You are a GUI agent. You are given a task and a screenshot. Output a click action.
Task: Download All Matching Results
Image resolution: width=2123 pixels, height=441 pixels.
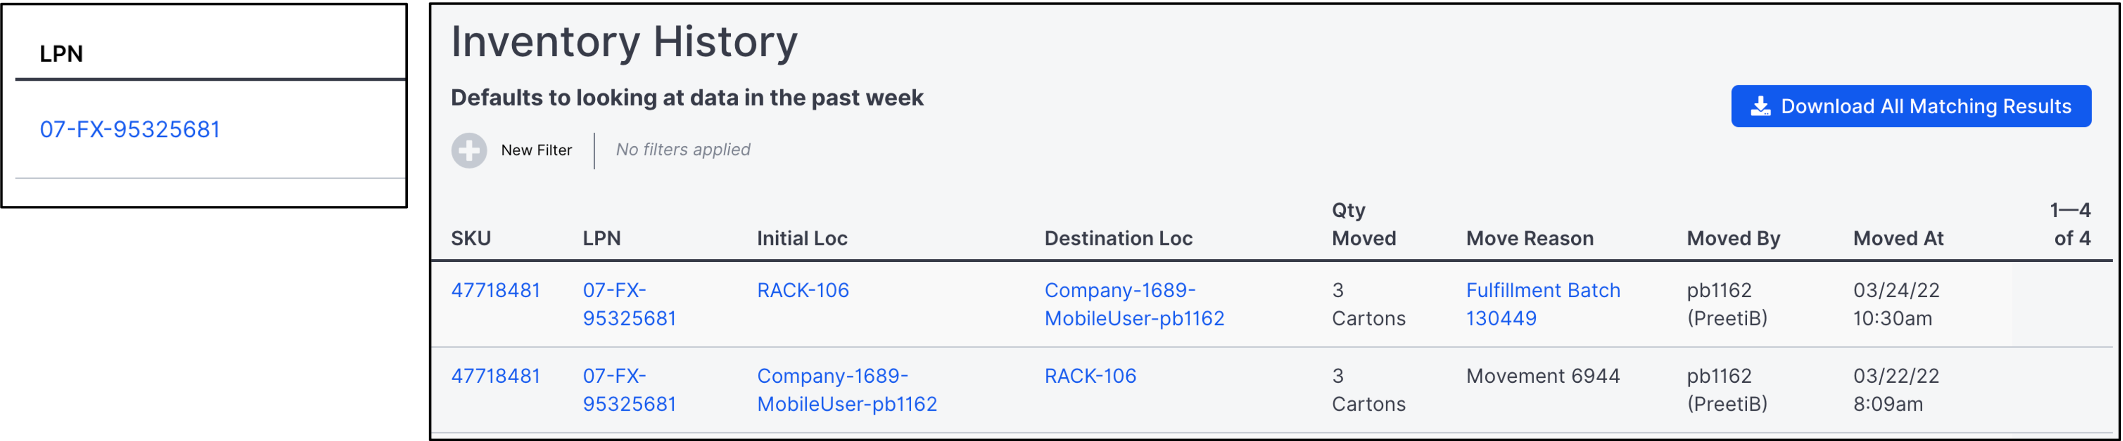pos(1910,106)
